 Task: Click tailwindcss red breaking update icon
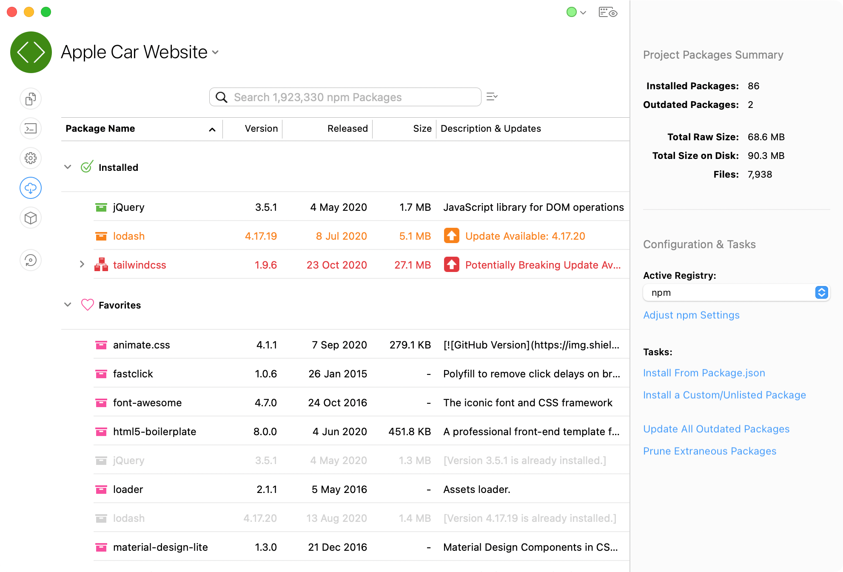click(451, 265)
